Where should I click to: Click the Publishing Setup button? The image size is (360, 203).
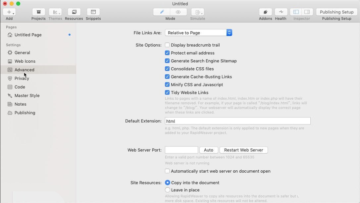pos(336,12)
